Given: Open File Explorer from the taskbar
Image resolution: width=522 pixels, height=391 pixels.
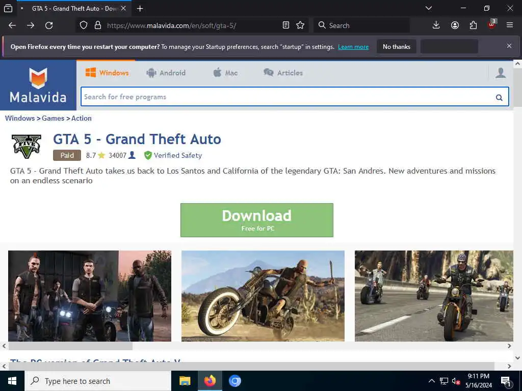Looking at the screenshot, I should [185, 381].
